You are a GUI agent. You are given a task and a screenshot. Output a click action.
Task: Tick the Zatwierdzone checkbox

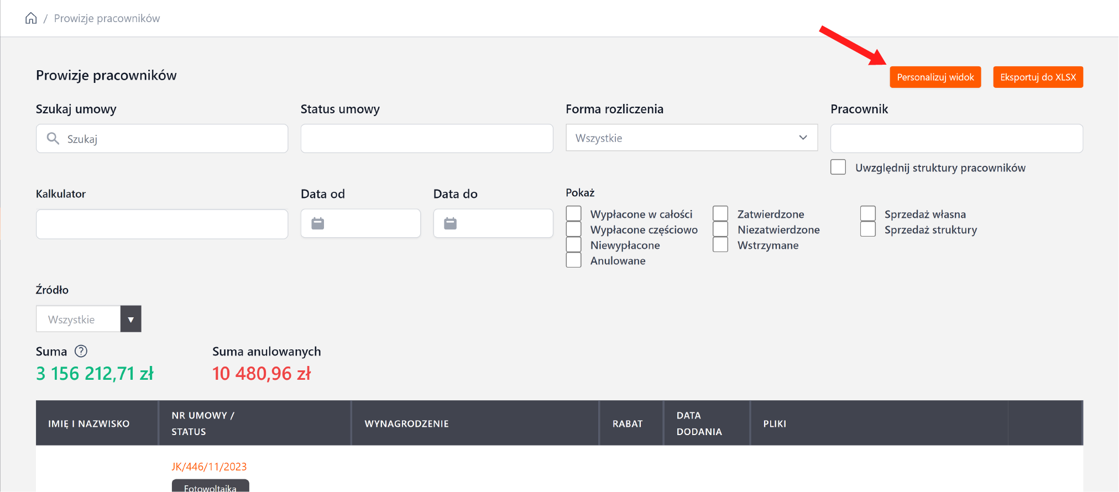pos(720,213)
